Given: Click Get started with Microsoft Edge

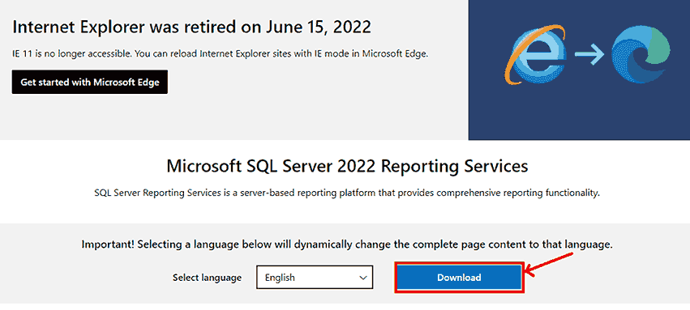Looking at the screenshot, I should (x=90, y=82).
